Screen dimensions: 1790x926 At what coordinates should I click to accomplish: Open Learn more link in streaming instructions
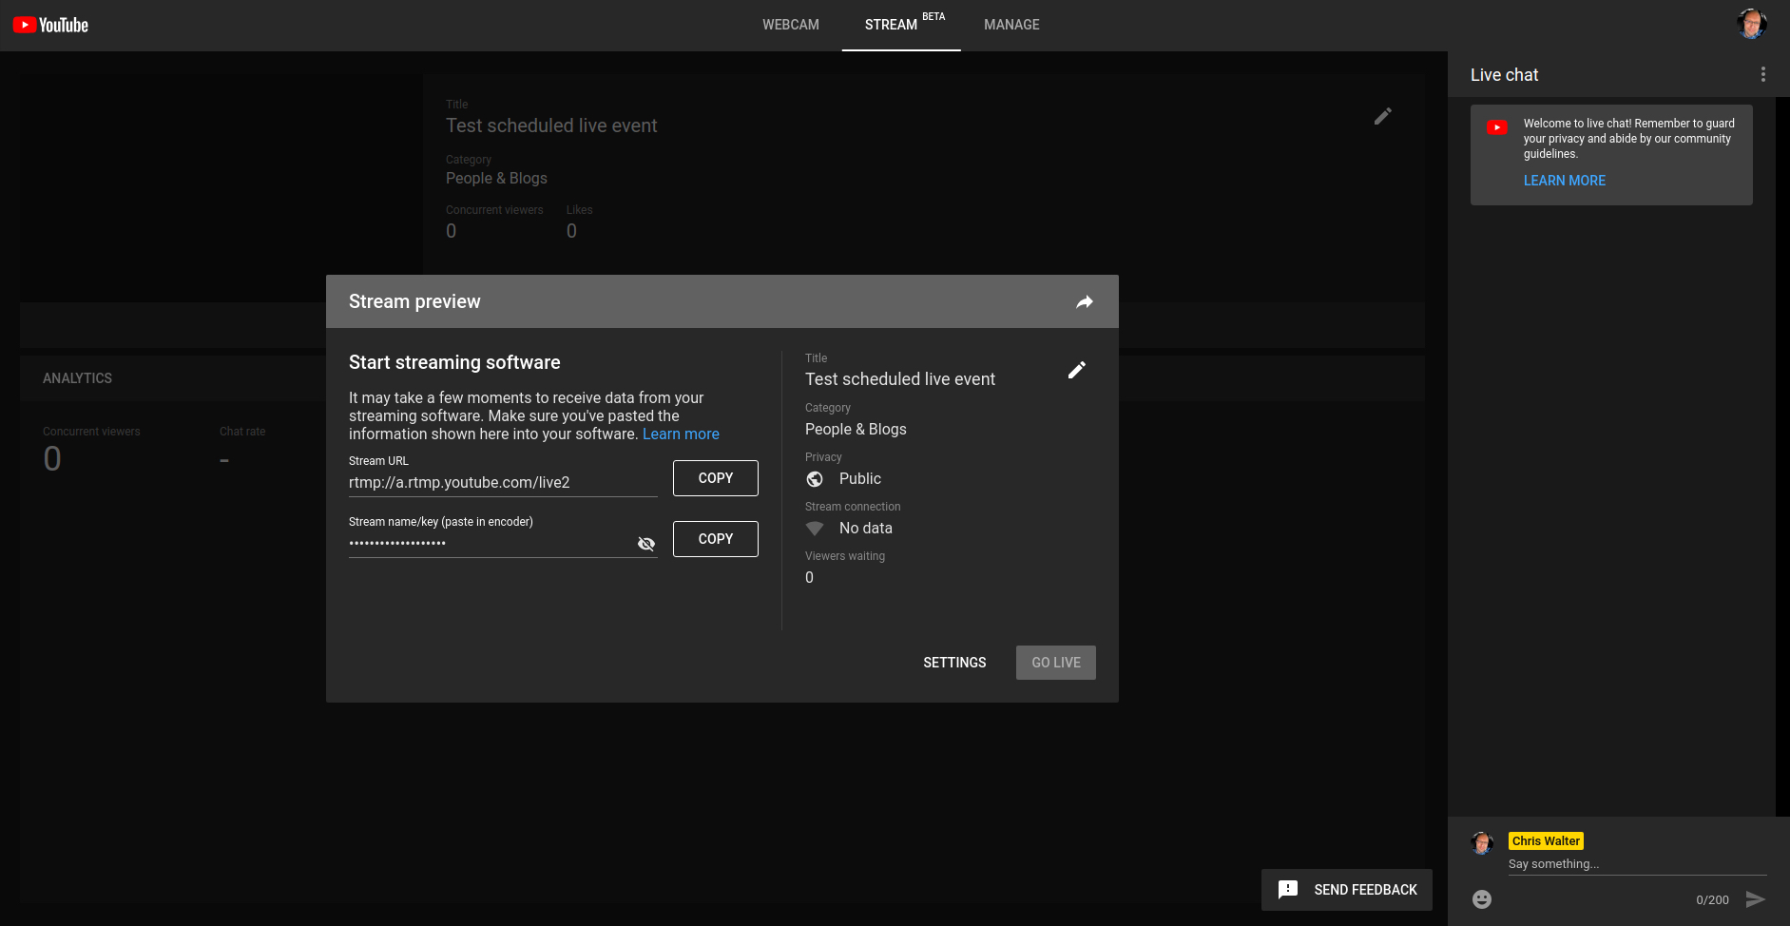(x=681, y=434)
